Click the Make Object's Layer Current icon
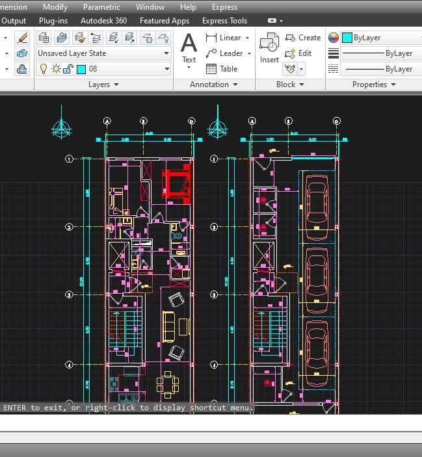 pos(62,38)
